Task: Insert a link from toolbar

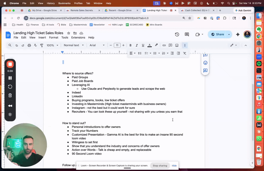Action: click(164, 45)
